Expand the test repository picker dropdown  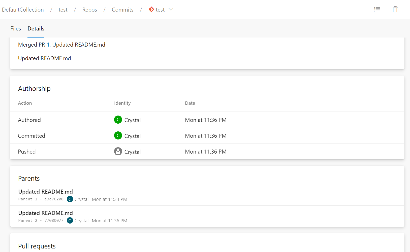tap(171, 9)
